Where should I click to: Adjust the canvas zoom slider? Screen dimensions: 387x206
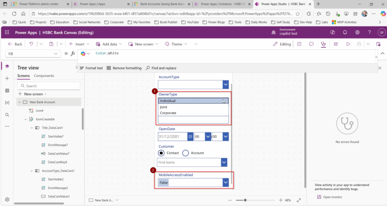point(245,200)
